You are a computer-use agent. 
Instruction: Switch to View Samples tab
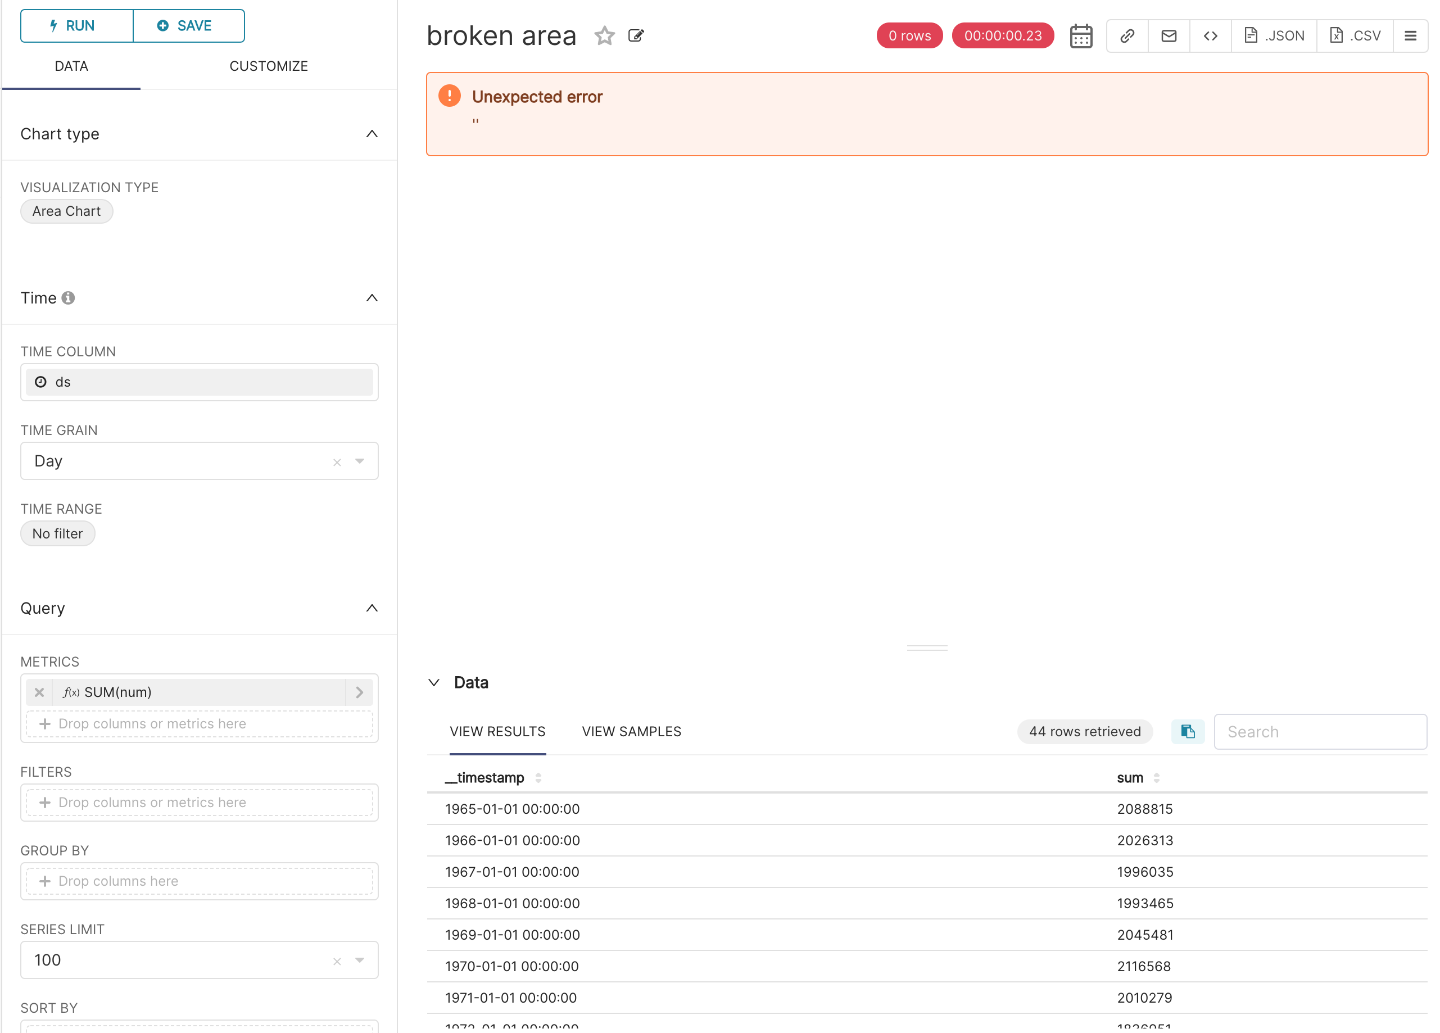[631, 731]
